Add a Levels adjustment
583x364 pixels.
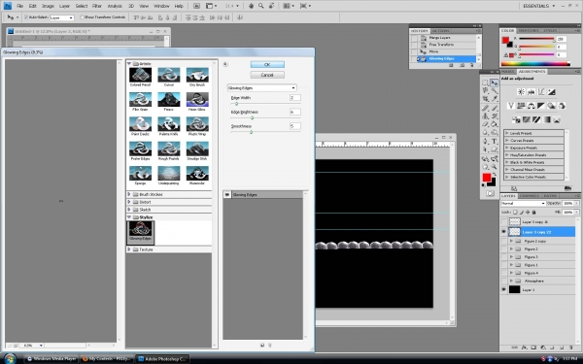tap(531, 92)
